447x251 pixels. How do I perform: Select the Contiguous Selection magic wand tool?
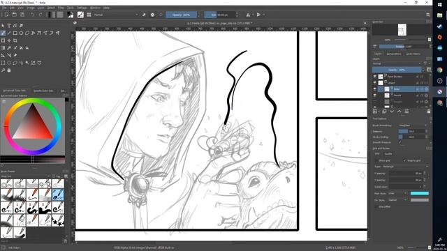(27, 63)
